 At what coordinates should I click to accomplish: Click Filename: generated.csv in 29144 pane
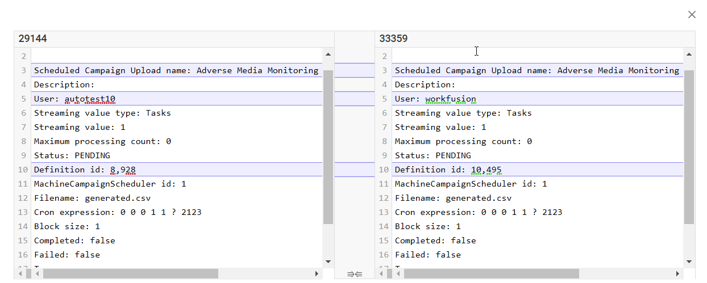click(x=92, y=198)
